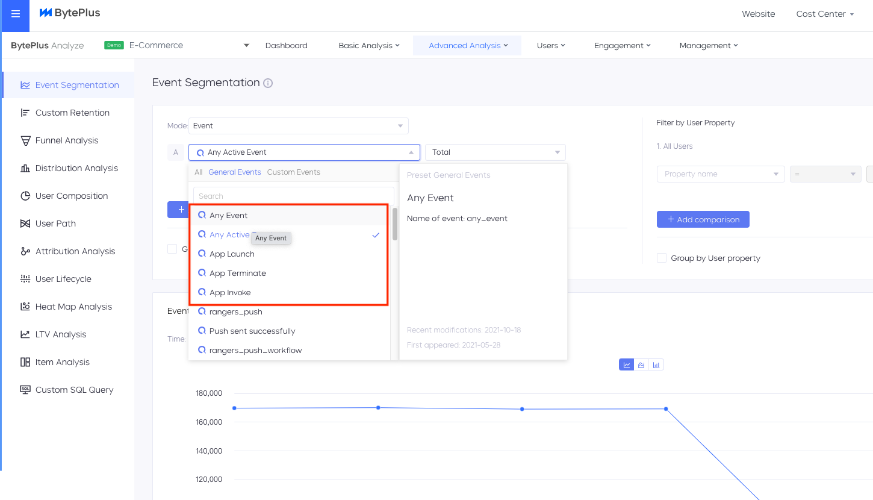The image size is (873, 500).
Task: Open the Property name dropdown
Action: click(721, 174)
